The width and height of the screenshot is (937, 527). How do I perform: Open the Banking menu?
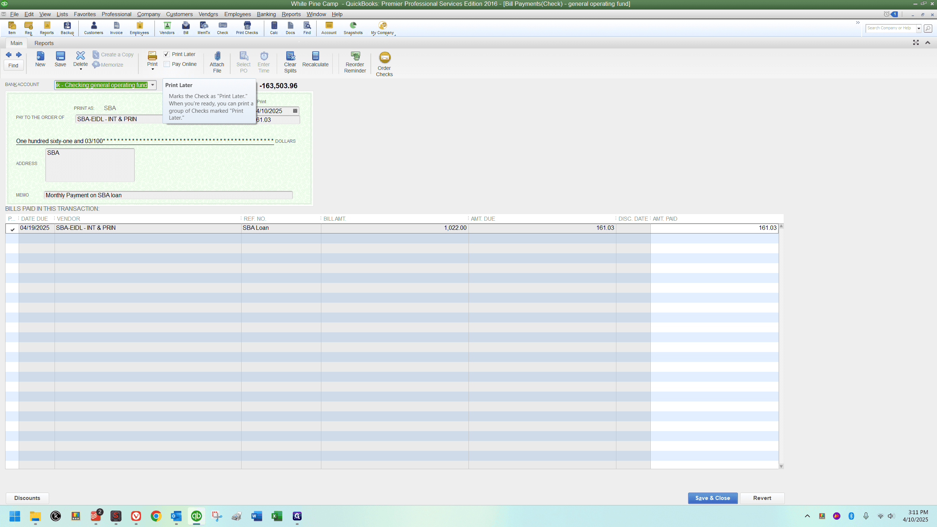266,14
